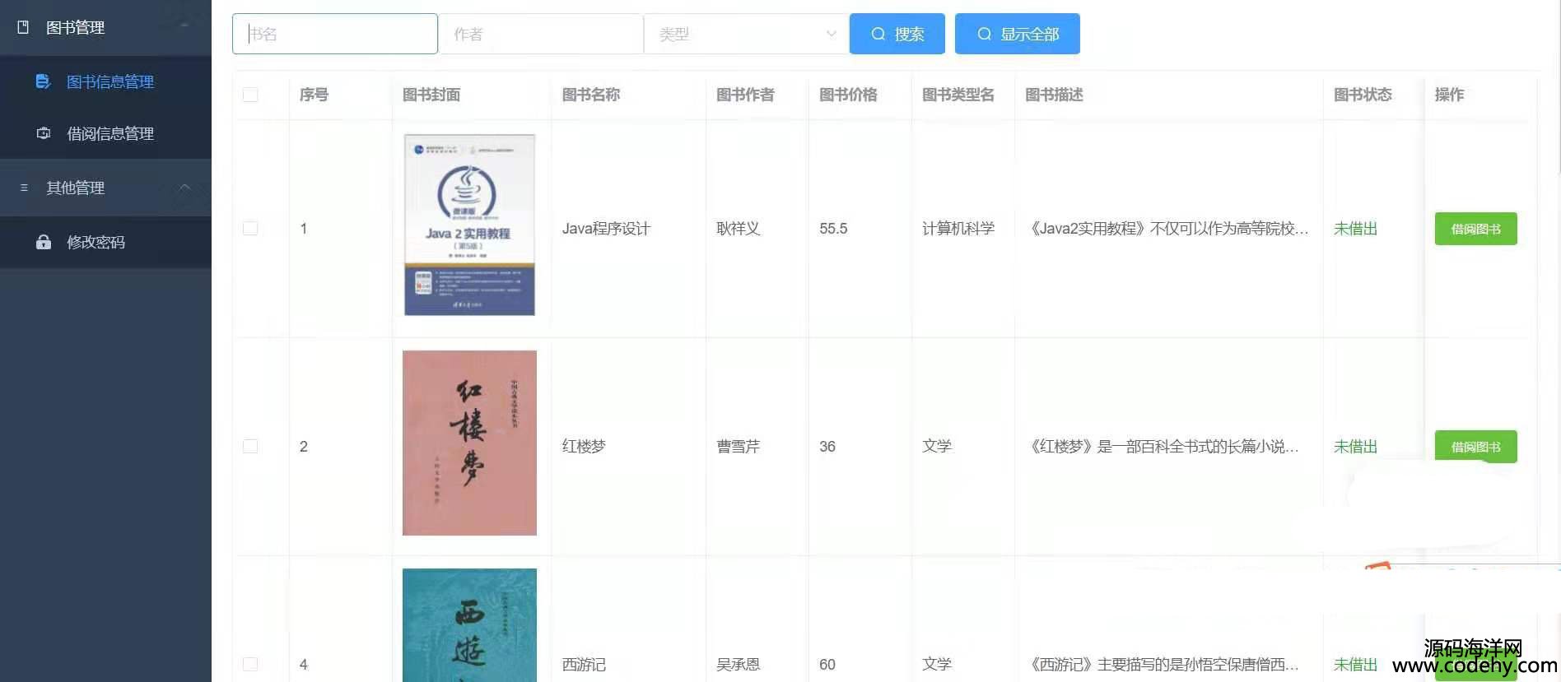Click the 序号 column header
The image size is (1561, 682).
(314, 95)
